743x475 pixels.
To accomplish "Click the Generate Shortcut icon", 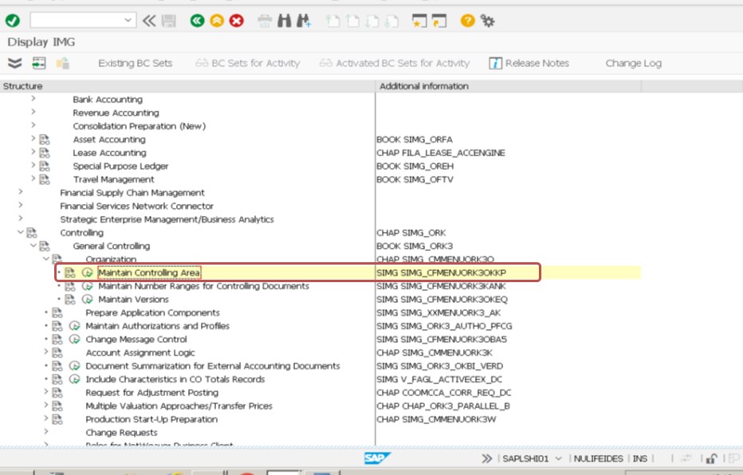I will 439,21.
